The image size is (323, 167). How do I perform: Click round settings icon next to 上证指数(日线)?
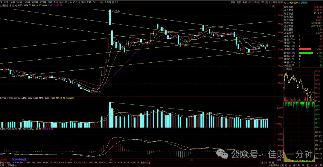[16, 6]
